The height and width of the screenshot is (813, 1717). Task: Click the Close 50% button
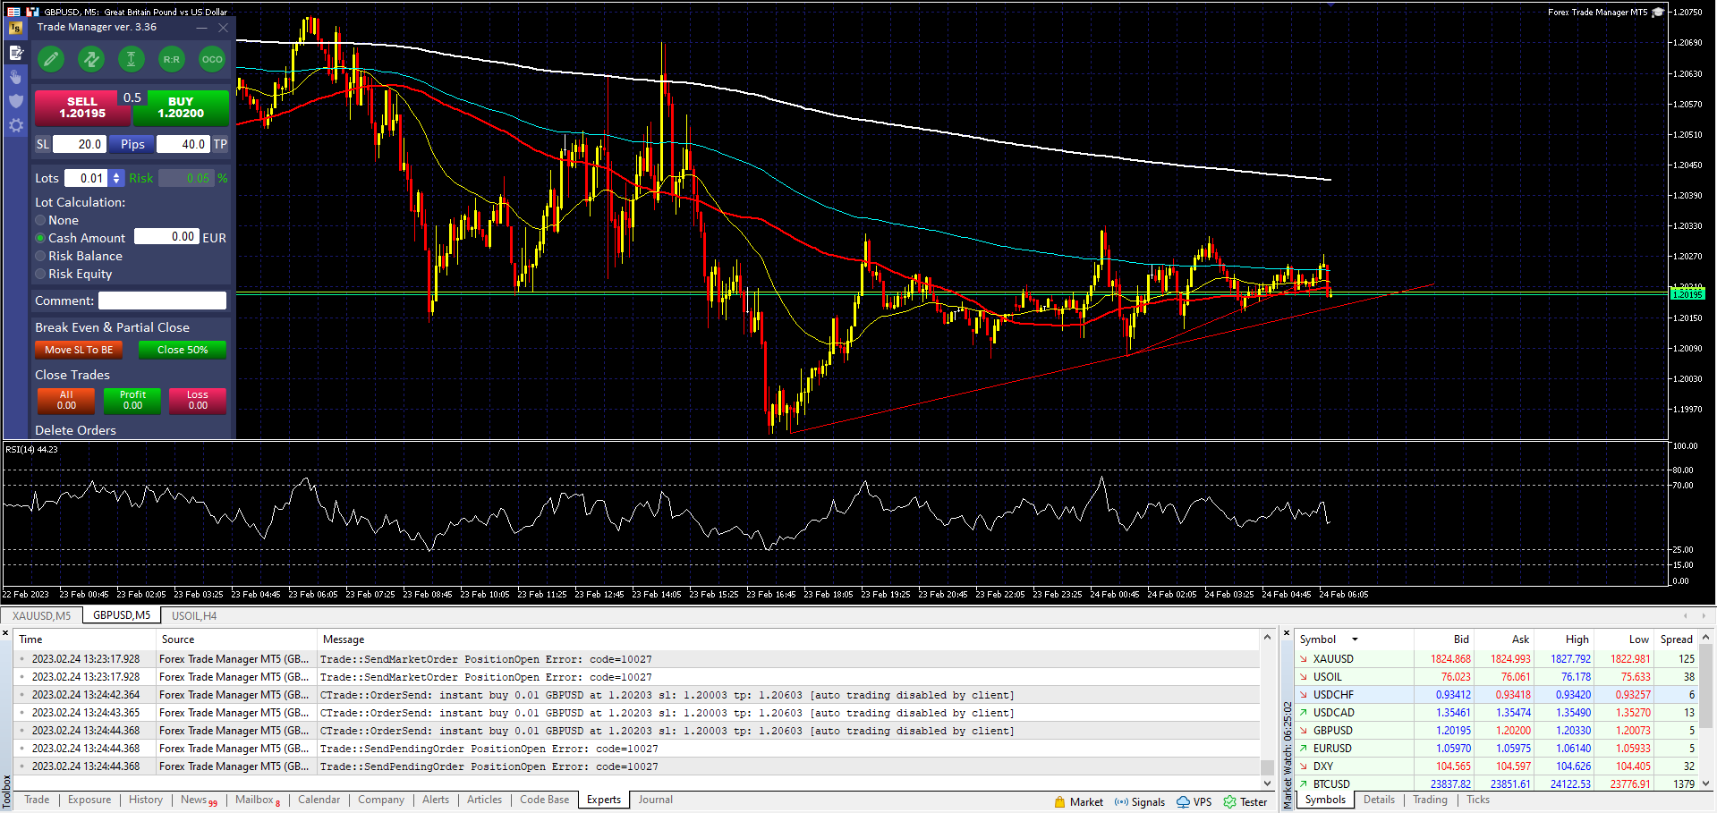tap(183, 350)
